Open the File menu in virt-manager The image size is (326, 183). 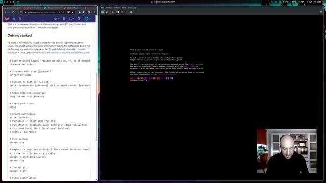[x=103, y=8]
